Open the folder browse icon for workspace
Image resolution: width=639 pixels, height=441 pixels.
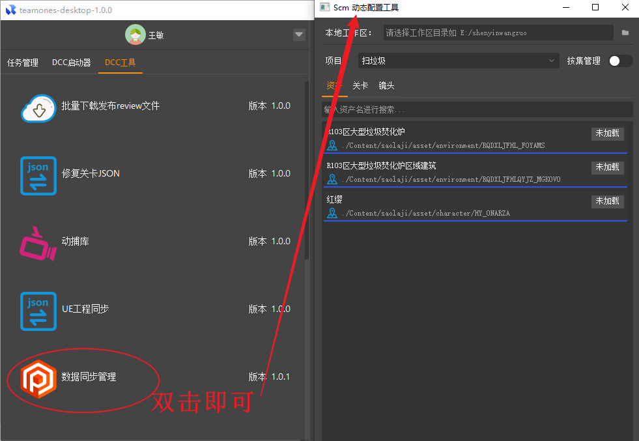(625, 33)
